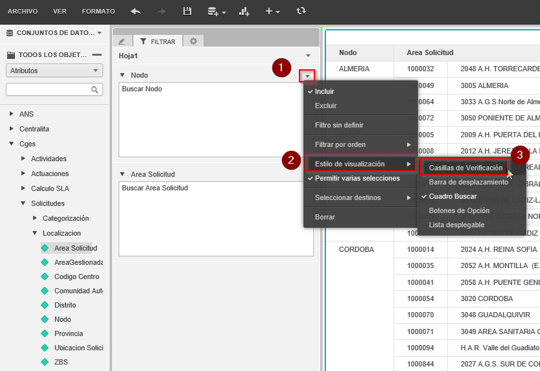The width and height of the screenshot is (540, 371).
Task: Expand the Calculo SLA folder
Action: click(x=23, y=188)
